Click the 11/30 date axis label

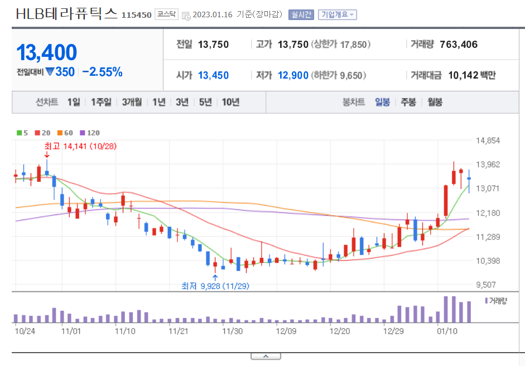point(232,331)
